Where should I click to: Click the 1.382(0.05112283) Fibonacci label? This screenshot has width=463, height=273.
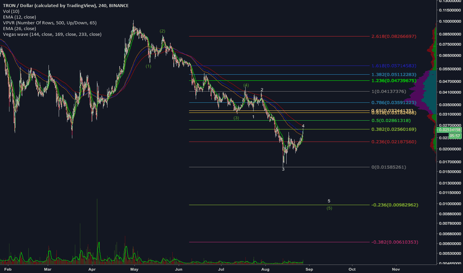[x=394, y=74]
